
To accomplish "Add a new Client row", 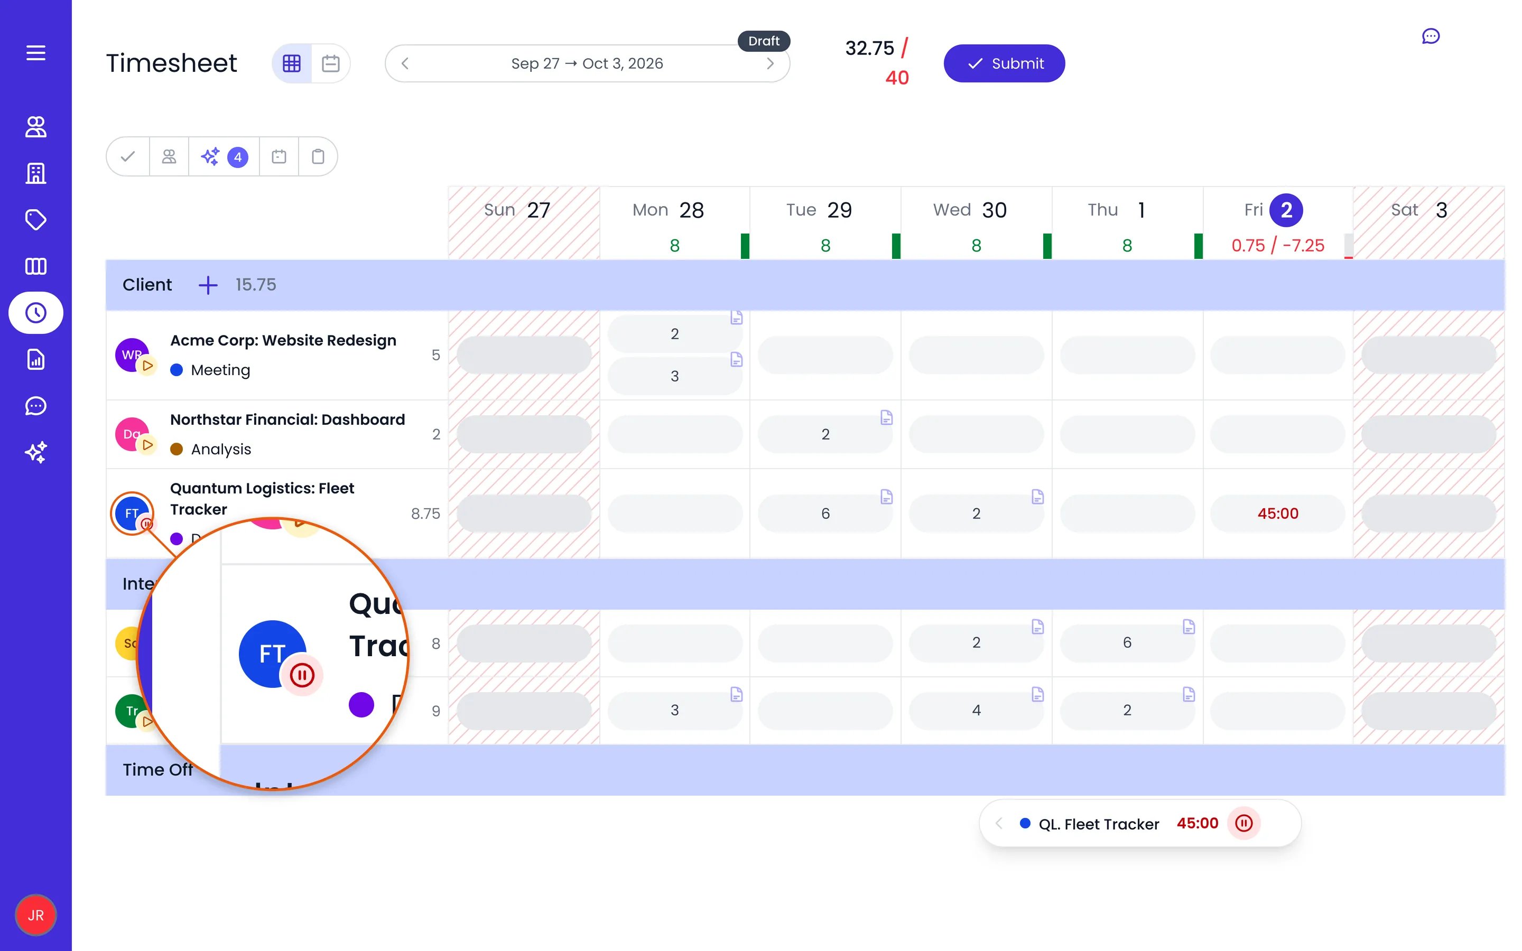I will tap(208, 285).
